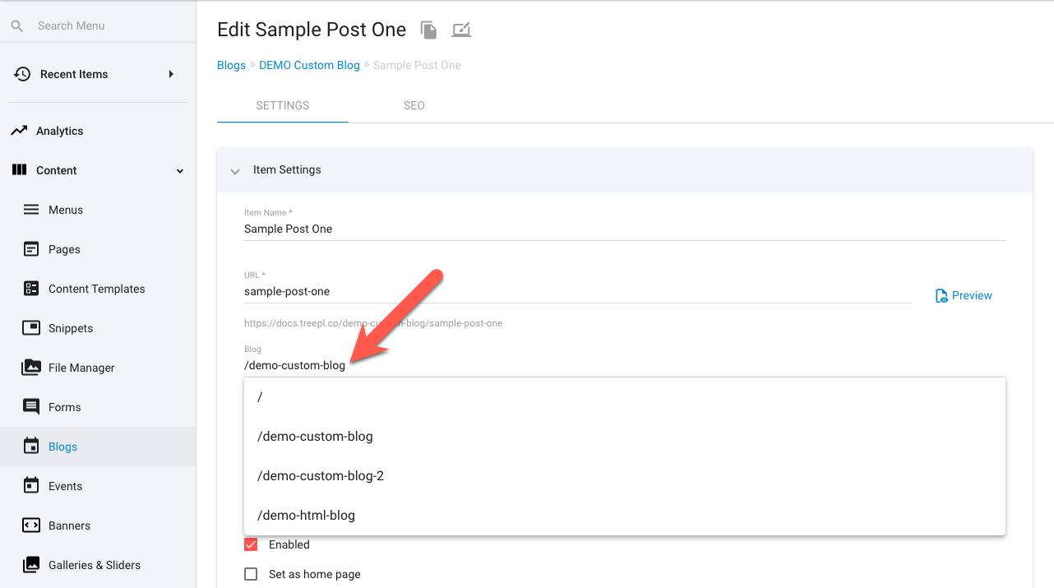
Task: Click the Menus hamburger icon
Action: 31,210
